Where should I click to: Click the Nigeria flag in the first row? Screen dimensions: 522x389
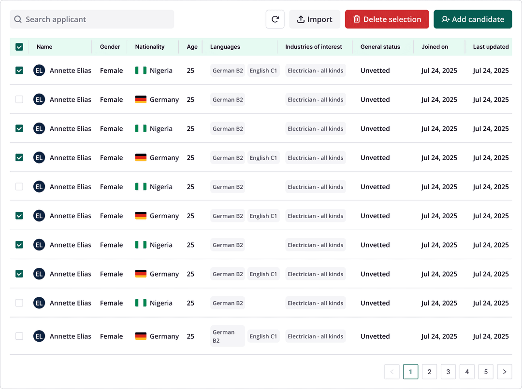point(141,70)
